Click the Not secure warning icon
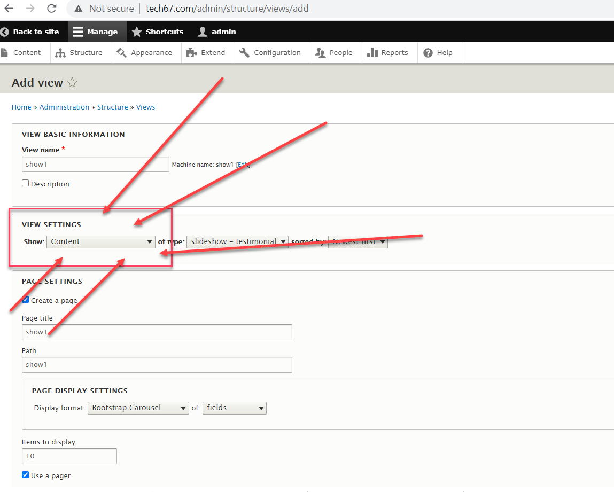This screenshot has width=614, height=492. tap(79, 9)
